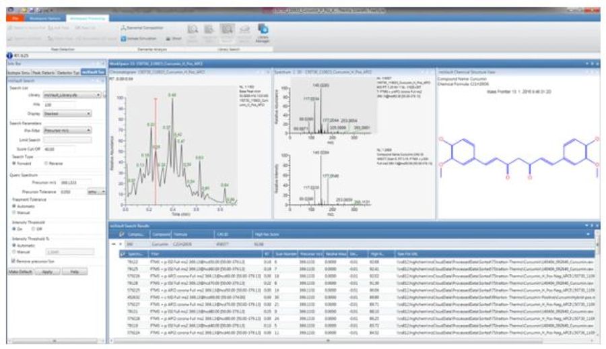Open the Precursor Tolerance unit dropdown

(x=96, y=192)
